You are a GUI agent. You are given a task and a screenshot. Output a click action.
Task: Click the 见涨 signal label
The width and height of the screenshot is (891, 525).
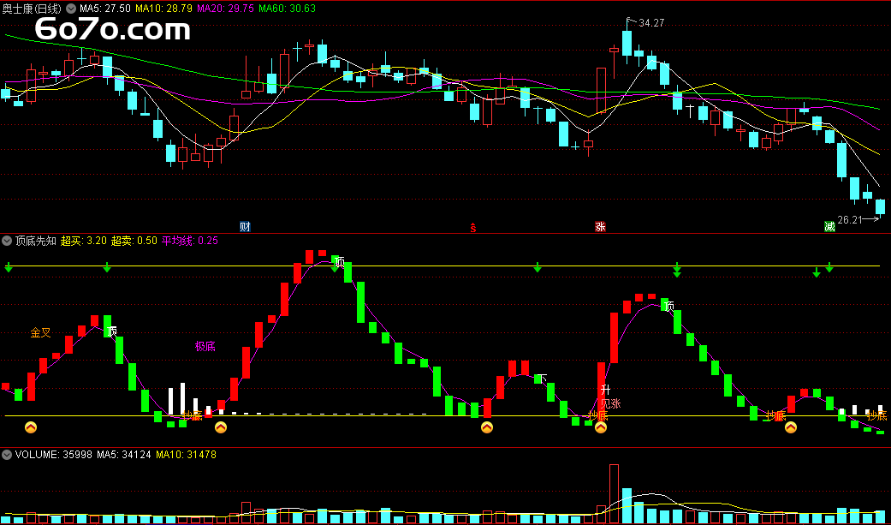pos(611,404)
